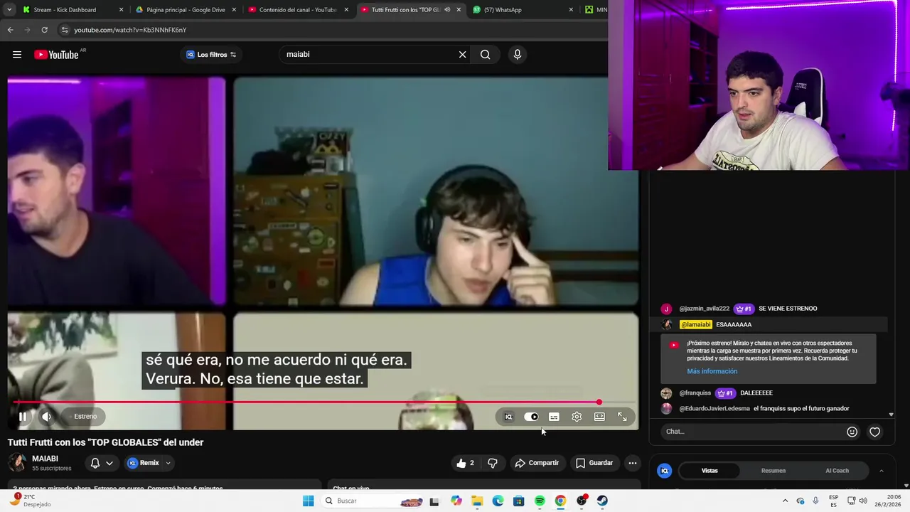View site information icon in address bar
Screen dimensions: 910x512
pos(65,30)
